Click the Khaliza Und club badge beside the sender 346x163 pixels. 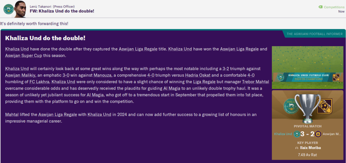pos(8,9)
